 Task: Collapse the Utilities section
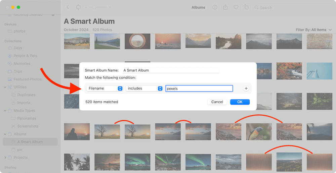(x=5, y=87)
